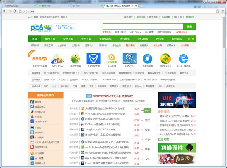Open the 首页 navigation menu item

pos(34,39)
